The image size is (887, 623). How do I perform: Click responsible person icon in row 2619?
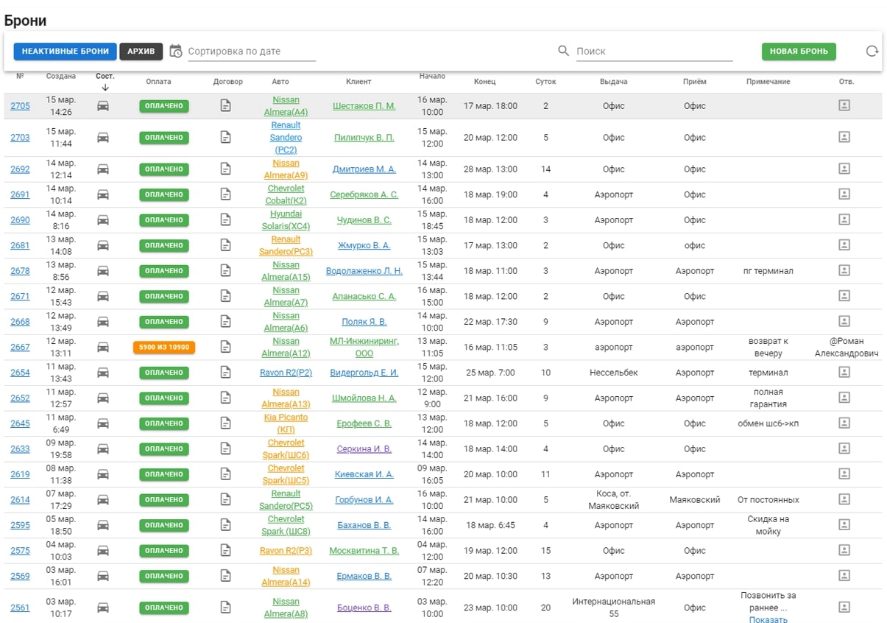(844, 474)
